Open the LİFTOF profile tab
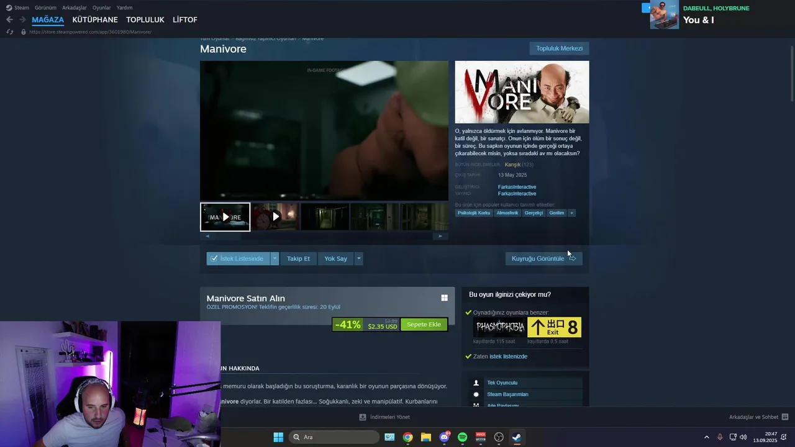Screen dimensions: 795x447 point(185,20)
